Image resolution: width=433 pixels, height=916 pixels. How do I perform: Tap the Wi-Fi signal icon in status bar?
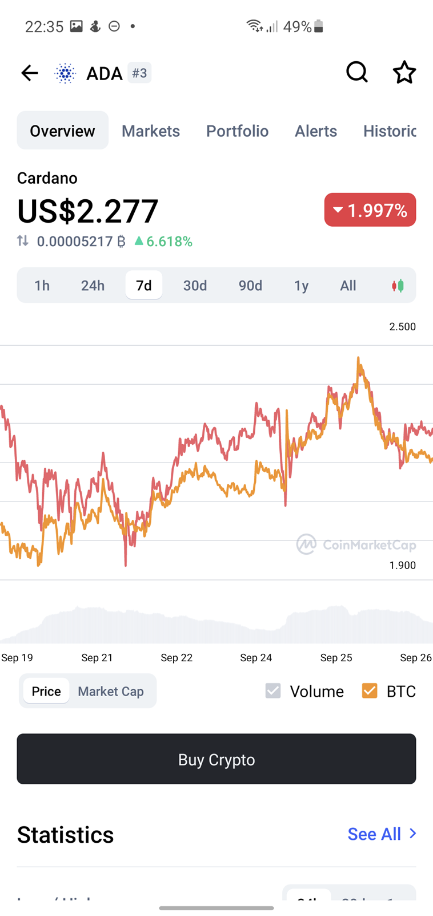[254, 26]
